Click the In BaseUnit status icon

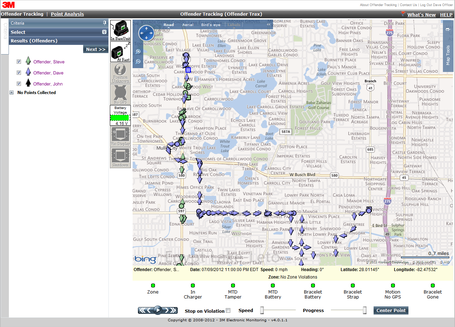click(x=121, y=30)
